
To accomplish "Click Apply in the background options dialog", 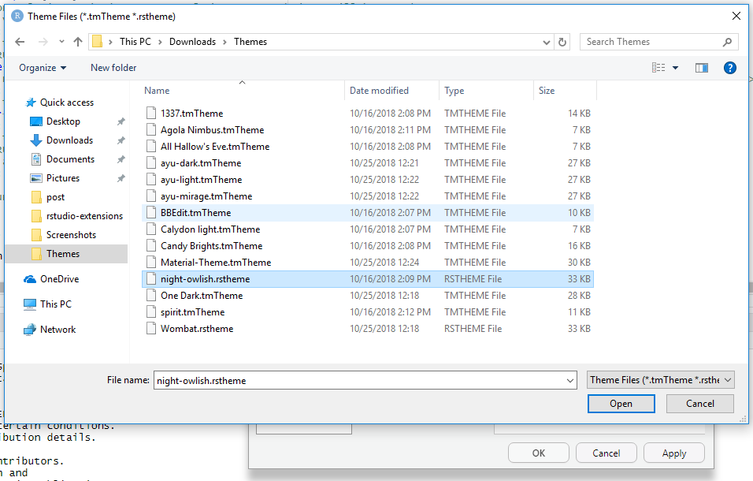I will click(673, 453).
